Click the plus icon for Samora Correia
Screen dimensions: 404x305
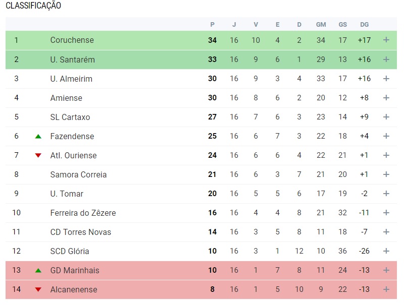click(x=386, y=174)
